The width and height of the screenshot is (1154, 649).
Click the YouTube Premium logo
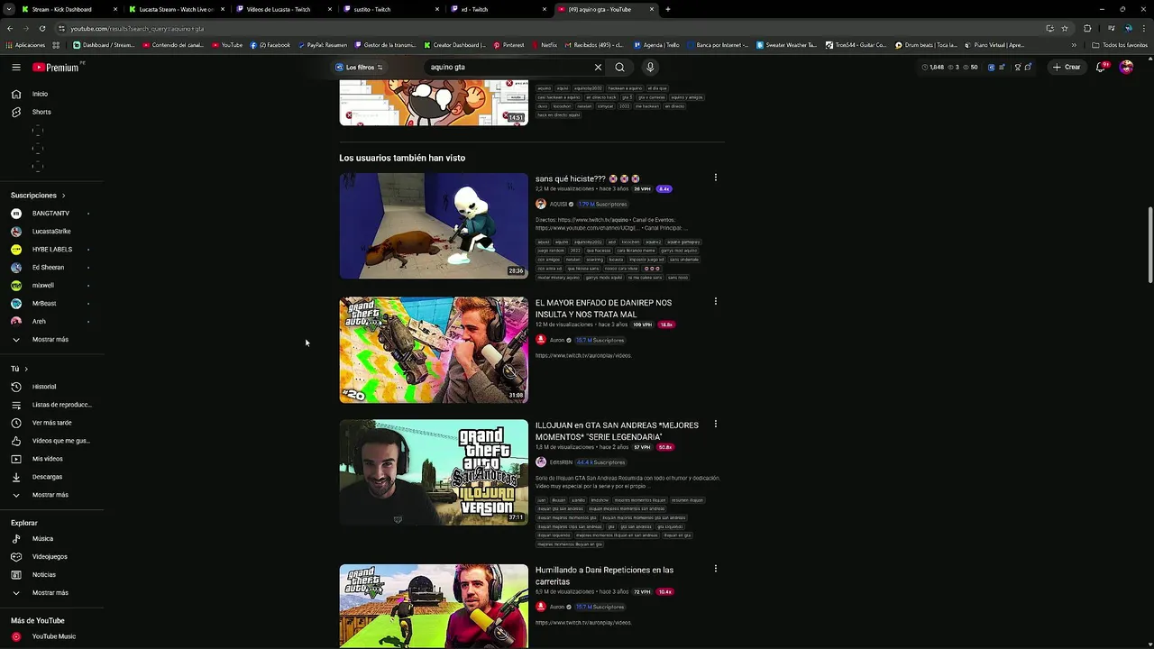[56, 68]
